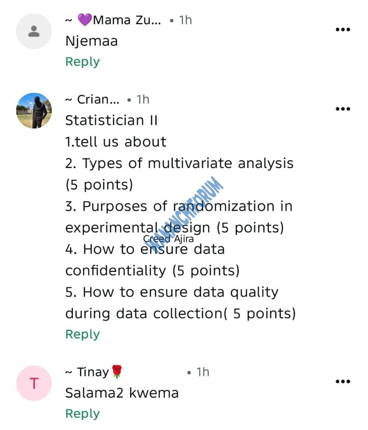The height and width of the screenshot is (430, 368).
Task: Open the options menu for Tinay's comment
Action: click(343, 381)
